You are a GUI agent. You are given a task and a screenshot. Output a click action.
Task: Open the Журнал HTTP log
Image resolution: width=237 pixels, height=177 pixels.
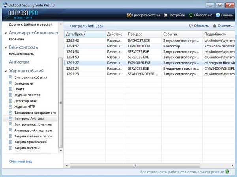pyautogui.click(x=24, y=107)
